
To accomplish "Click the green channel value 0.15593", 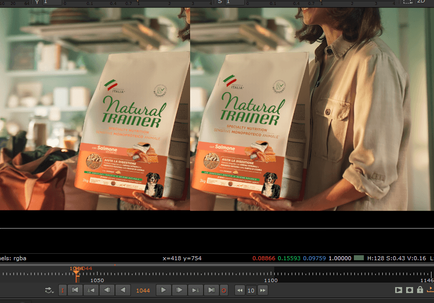I will click(289, 258).
